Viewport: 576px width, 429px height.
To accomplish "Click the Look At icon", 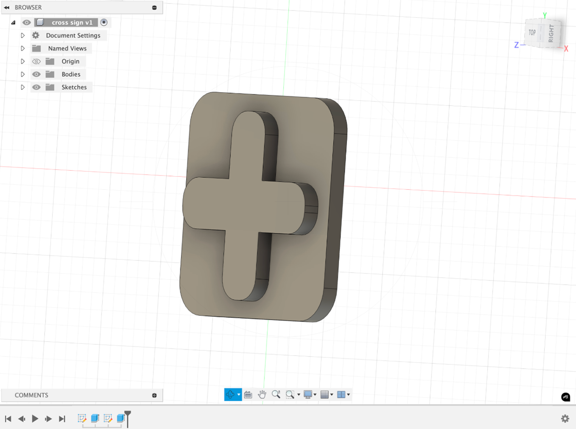I will (248, 394).
